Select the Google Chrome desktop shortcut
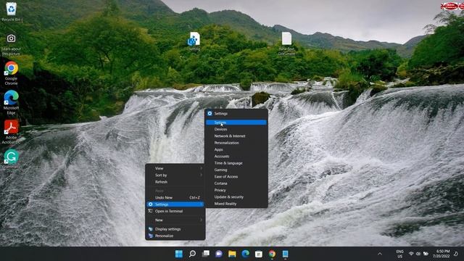Image resolution: width=464 pixels, height=261 pixels. click(x=11, y=73)
